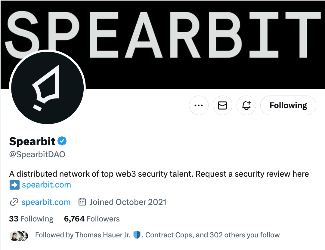Viewport: 325px width, 250px height.
Task: Click the blue verified badge
Action: (62, 141)
